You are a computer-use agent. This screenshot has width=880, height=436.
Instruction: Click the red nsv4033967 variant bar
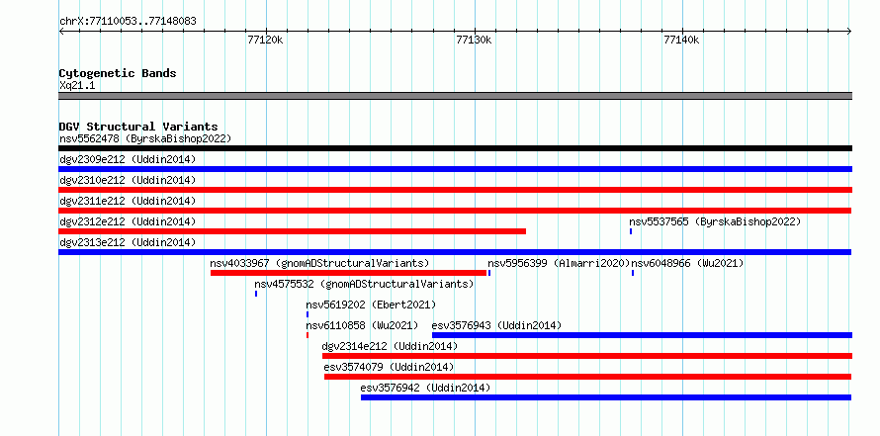348,273
